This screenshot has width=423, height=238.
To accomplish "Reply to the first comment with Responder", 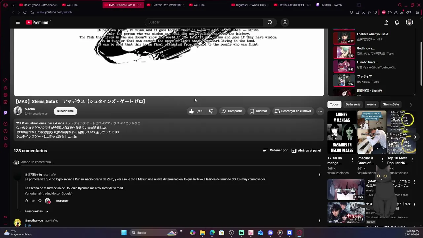I will (x=62, y=201).
